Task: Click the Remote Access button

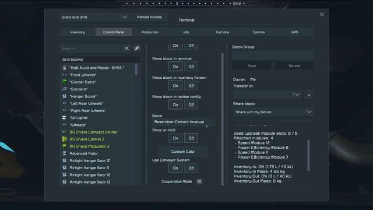Action: pyautogui.click(x=149, y=17)
